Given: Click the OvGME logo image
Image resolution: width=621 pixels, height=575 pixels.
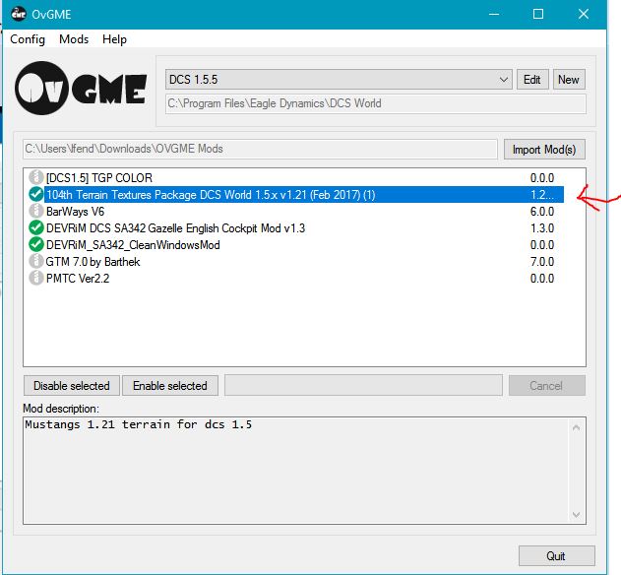Looking at the screenshot, I should pyautogui.click(x=81, y=88).
